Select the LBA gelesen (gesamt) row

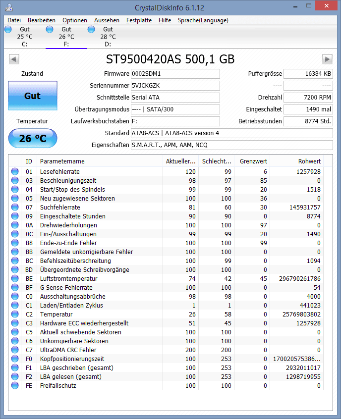coord(166,376)
